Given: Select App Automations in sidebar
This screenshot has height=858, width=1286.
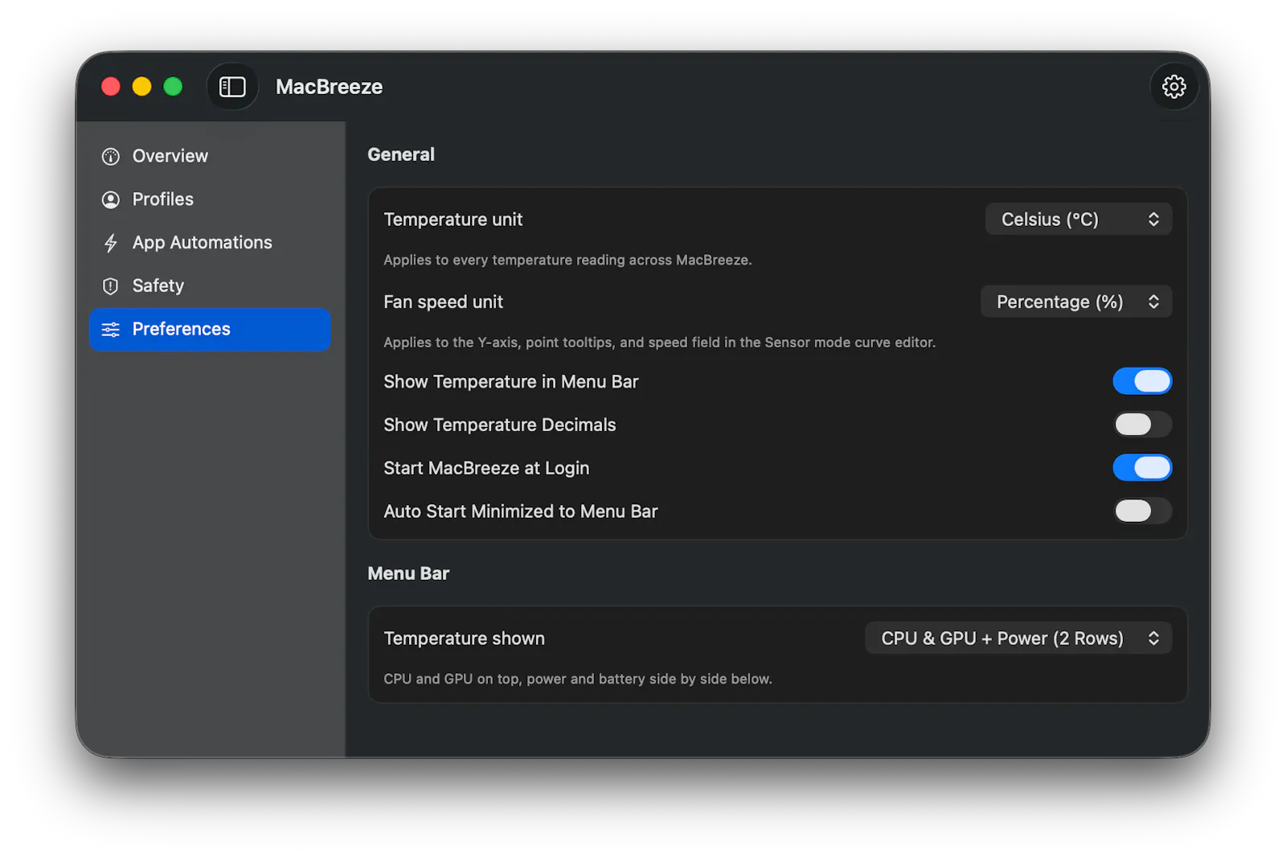Looking at the screenshot, I should pos(210,243).
